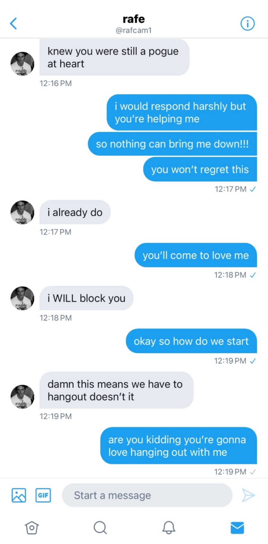
Task: Open the photo attachment picker
Action: (x=19, y=495)
